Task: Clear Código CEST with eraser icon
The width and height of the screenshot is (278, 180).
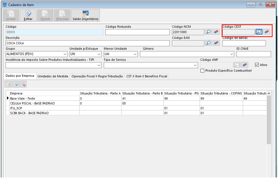Action: tap(267, 32)
